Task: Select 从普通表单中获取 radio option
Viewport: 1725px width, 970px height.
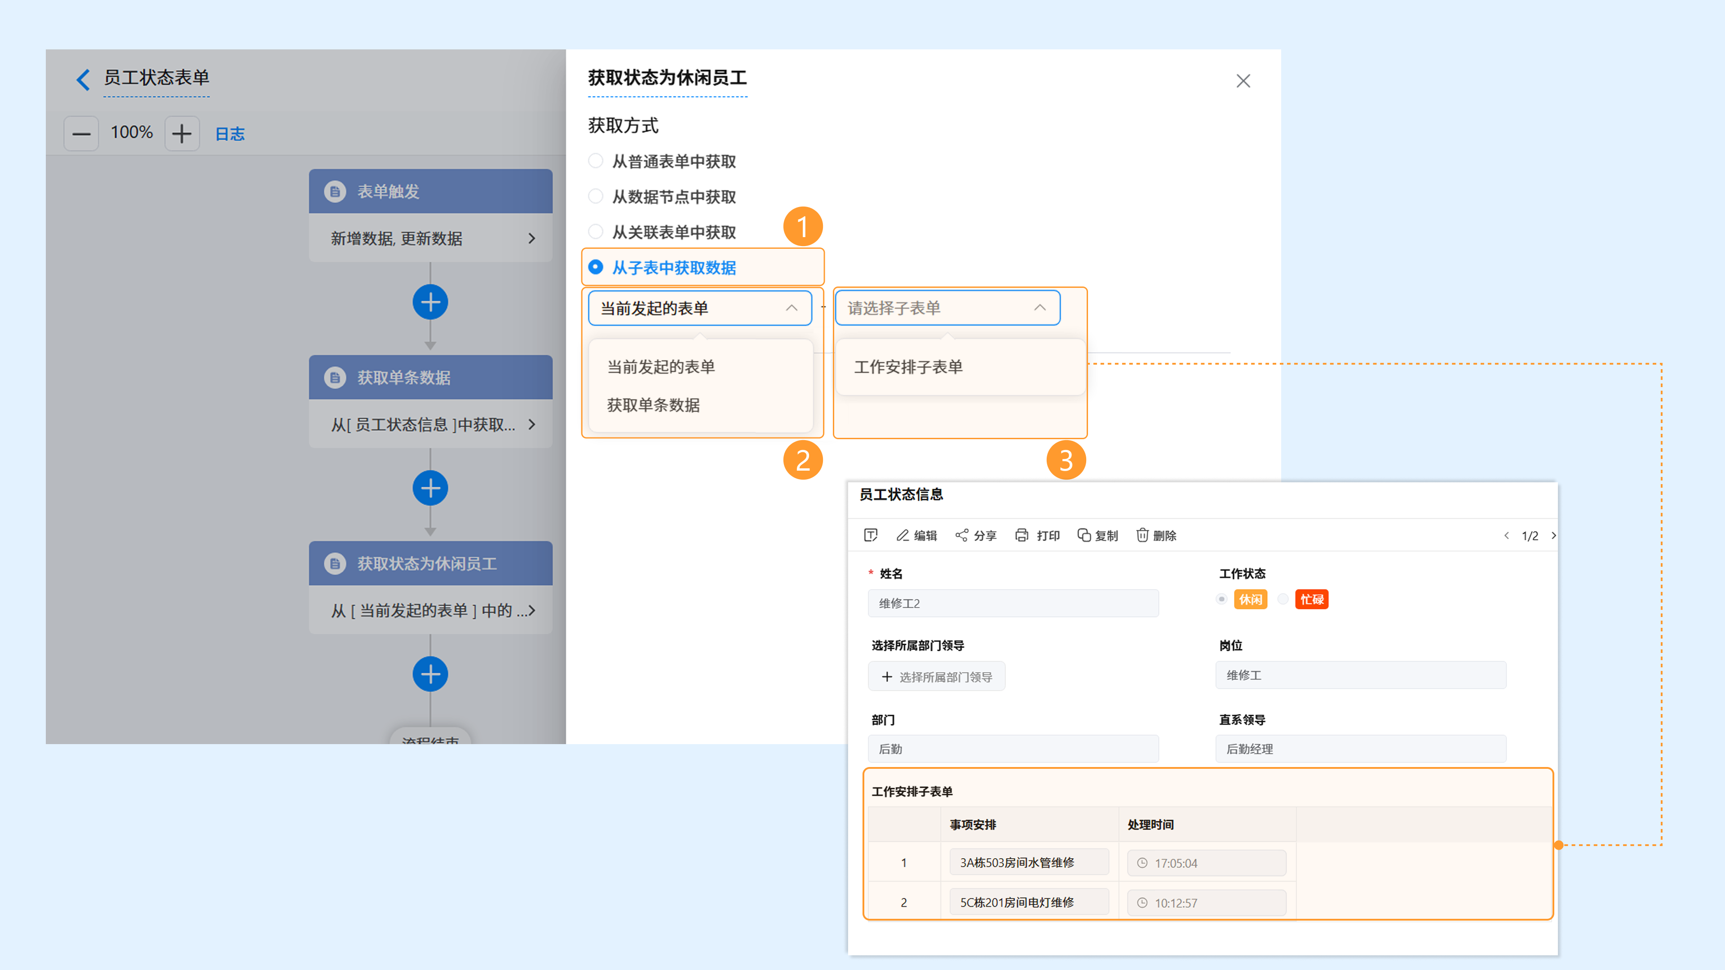Action: click(595, 161)
